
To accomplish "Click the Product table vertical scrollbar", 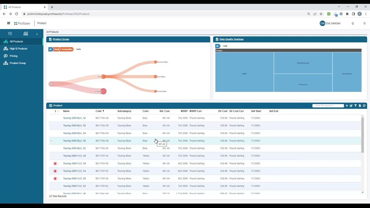I will [362, 135].
